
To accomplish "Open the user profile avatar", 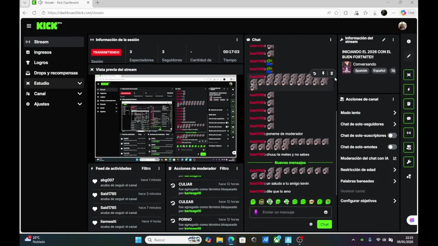I will tap(402, 26).
